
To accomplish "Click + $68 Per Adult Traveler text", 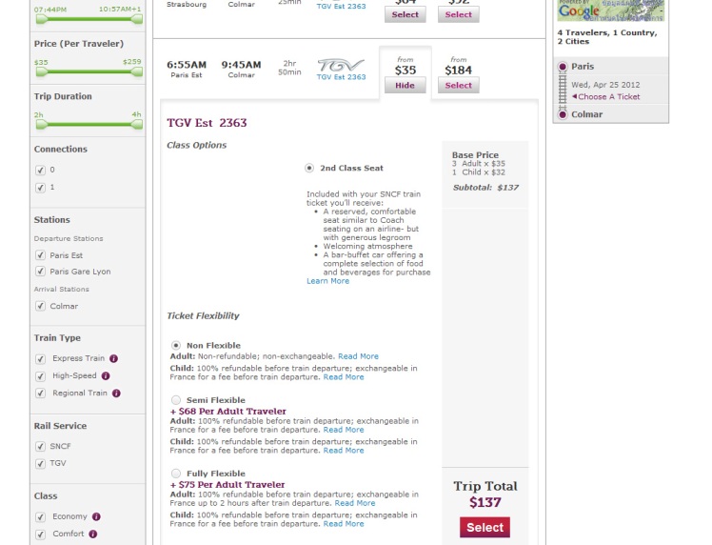I will tap(227, 411).
